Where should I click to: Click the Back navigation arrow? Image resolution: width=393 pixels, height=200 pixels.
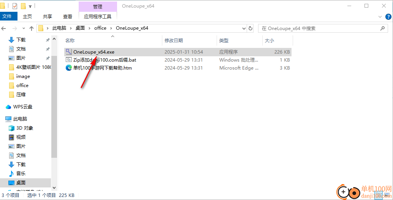[4, 28]
